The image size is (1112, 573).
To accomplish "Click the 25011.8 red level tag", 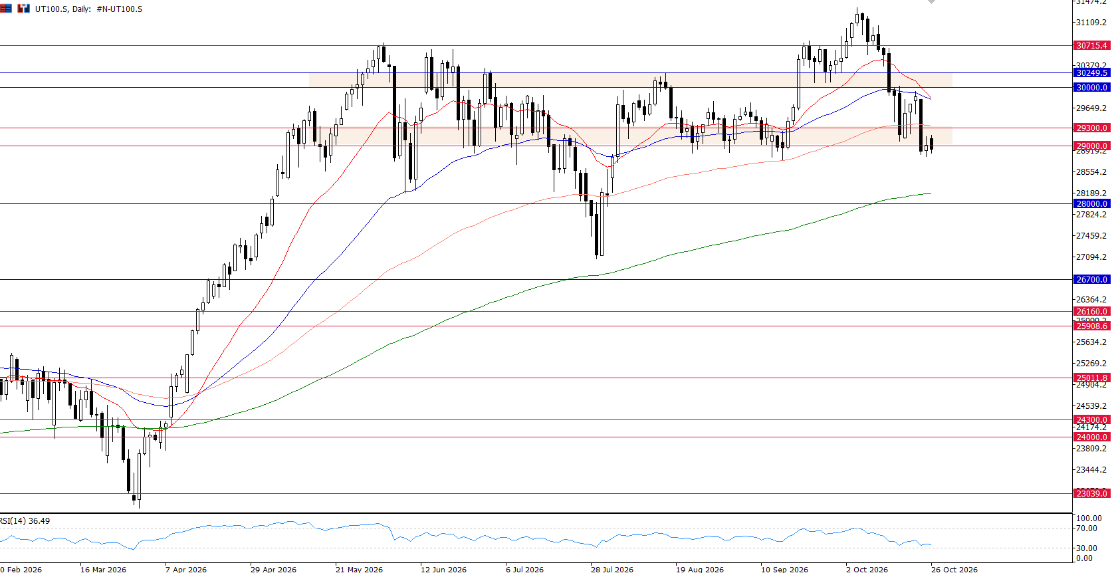I will point(1091,378).
